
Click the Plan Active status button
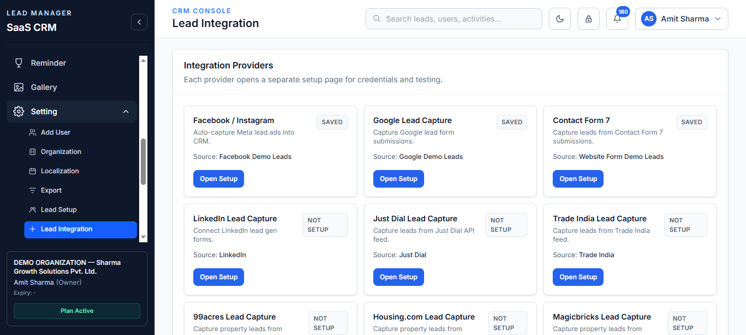[77, 311]
